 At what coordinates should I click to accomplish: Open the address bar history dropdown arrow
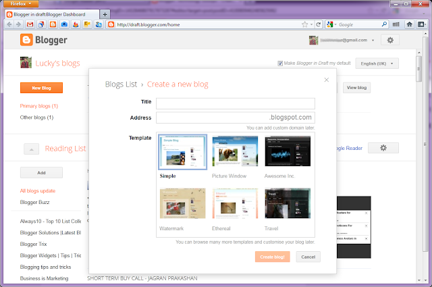coord(312,24)
